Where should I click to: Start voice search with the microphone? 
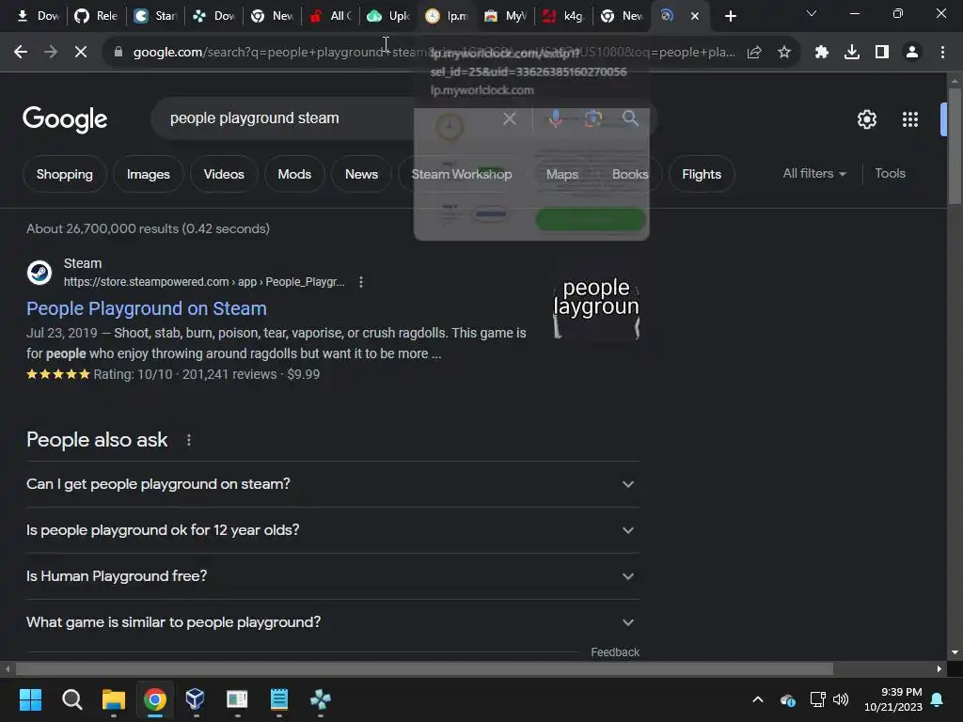(x=555, y=118)
